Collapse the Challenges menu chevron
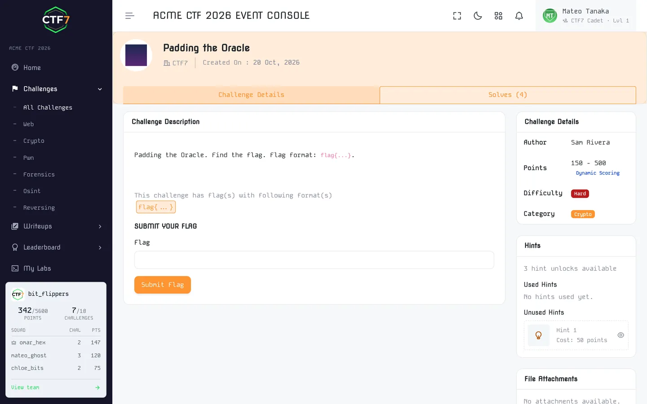Screen dimensions: 647x404 pyautogui.click(x=100, y=89)
